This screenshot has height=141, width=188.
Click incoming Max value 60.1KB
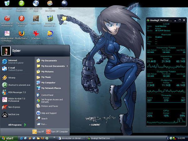[x=181, y=61]
